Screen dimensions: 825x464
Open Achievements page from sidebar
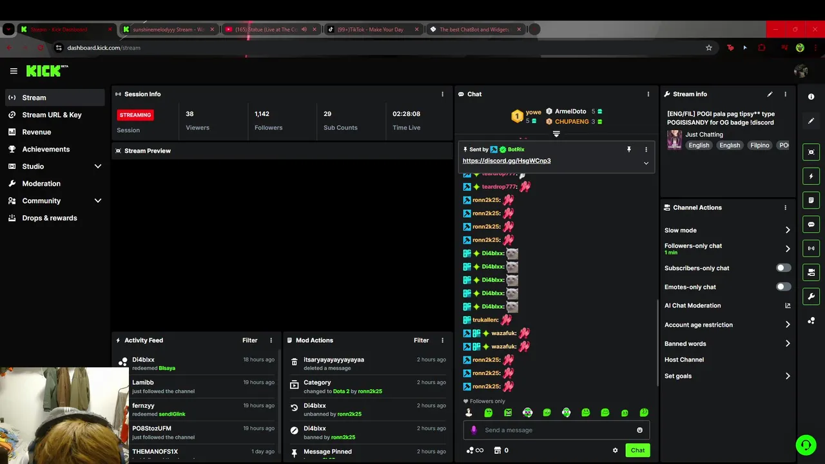[x=55, y=149]
